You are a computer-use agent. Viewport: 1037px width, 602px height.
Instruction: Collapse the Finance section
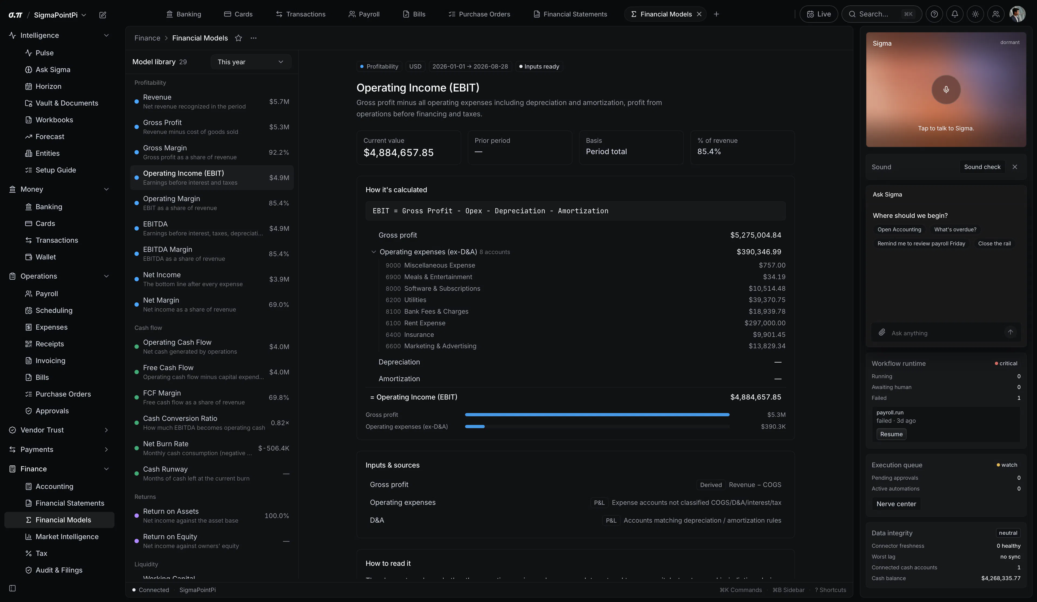[106, 469]
